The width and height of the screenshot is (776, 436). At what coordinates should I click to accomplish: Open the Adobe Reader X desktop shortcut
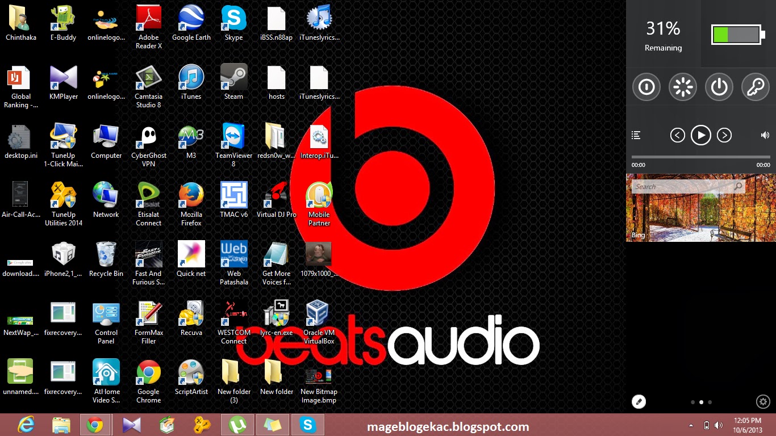pos(148,27)
